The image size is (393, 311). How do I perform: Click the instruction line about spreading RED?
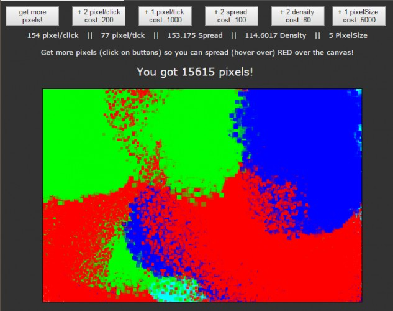pos(197,52)
